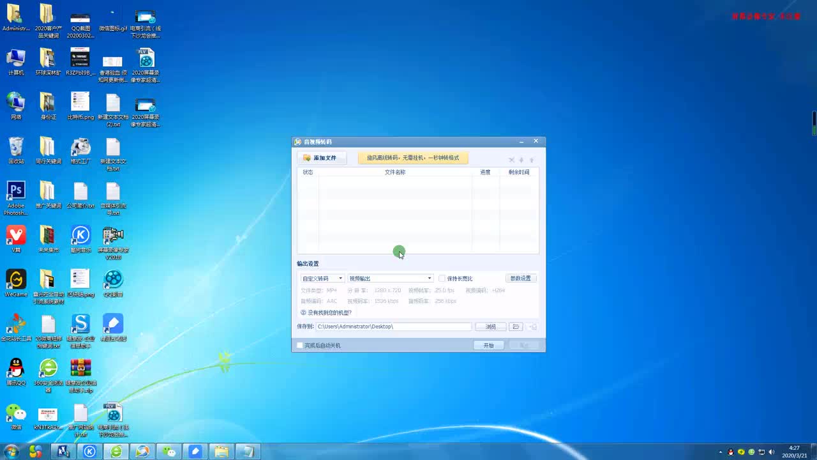
Task: Open the WeChat taskbar icon
Action: click(x=169, y=452)
